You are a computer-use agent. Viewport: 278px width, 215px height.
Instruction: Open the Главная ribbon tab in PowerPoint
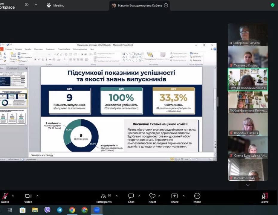[9, 49]
